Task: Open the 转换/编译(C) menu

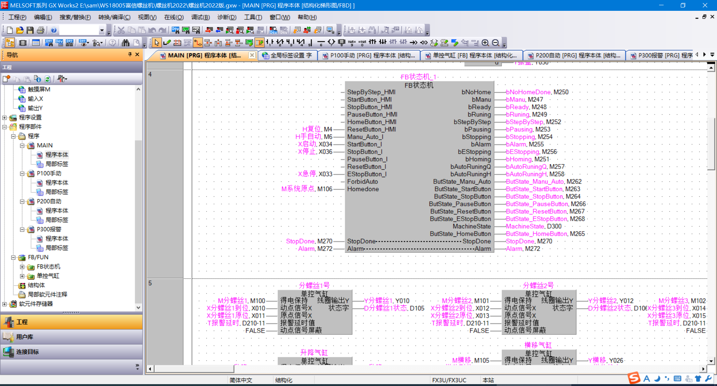Action: 114,17
